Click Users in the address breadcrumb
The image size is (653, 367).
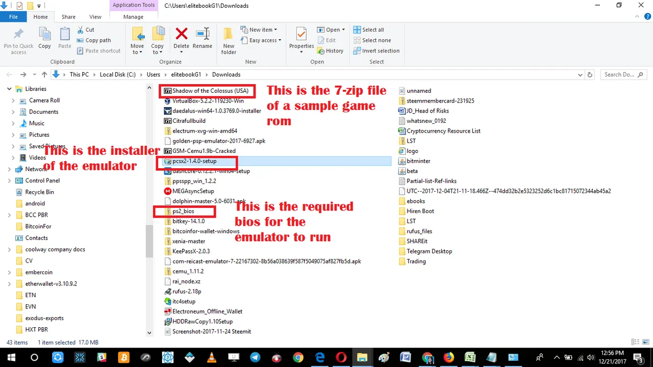point(153,74)
